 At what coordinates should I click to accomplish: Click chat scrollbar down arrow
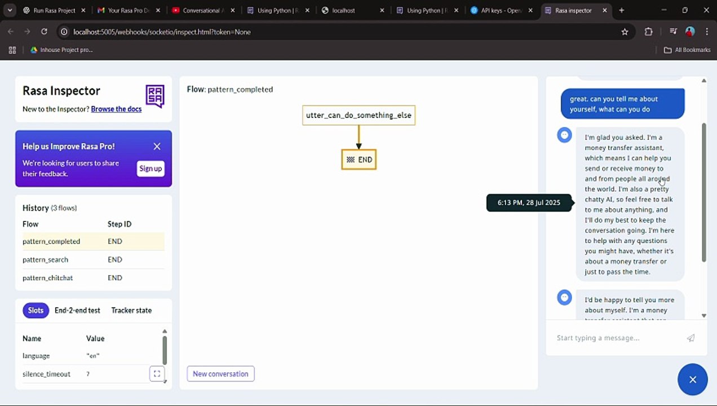tap(703, 315)
